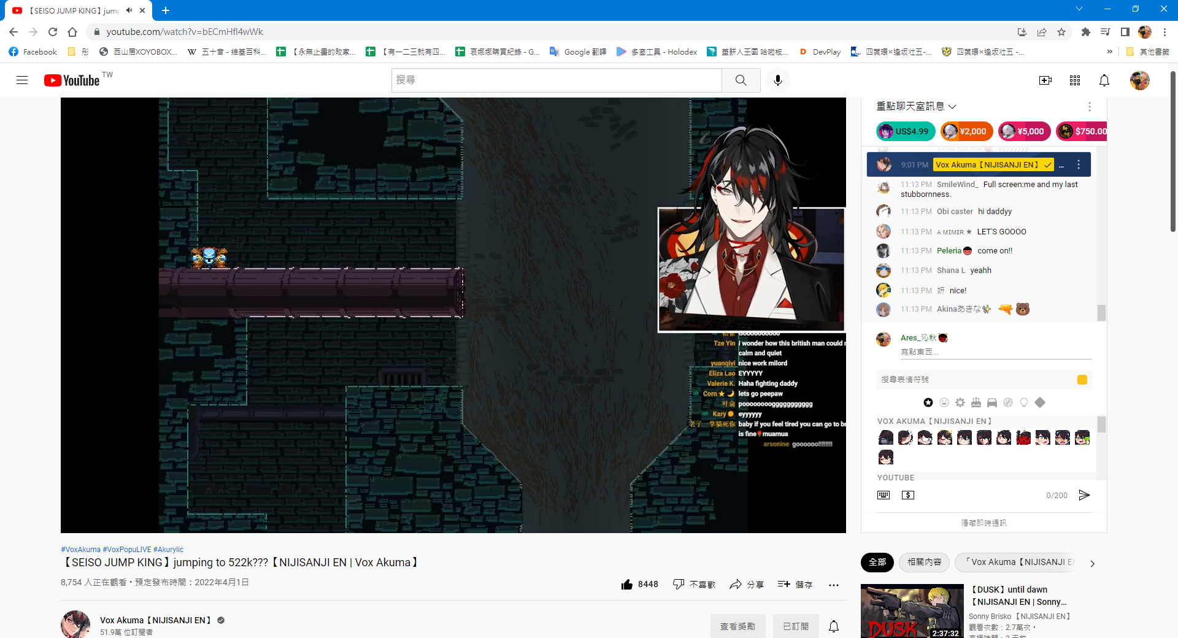This screenshot has height=638, width=1178.
Task: Open the pinned message's three-dot menu
Action: [x=1079, y=164]
